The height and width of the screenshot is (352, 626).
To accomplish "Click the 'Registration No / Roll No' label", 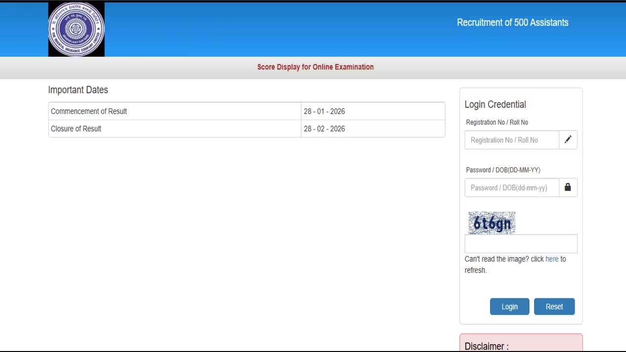I will tap(497, 122).
